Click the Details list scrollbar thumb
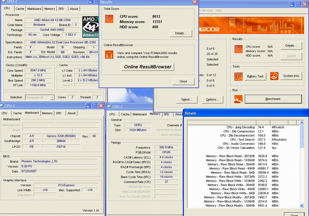 point(302,136)
